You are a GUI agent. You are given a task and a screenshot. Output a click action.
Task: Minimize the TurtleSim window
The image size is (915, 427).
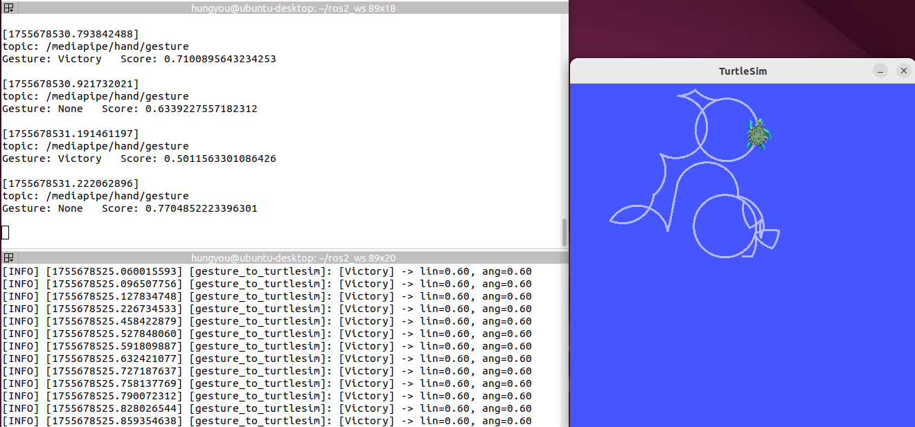(x=880, y=71)
